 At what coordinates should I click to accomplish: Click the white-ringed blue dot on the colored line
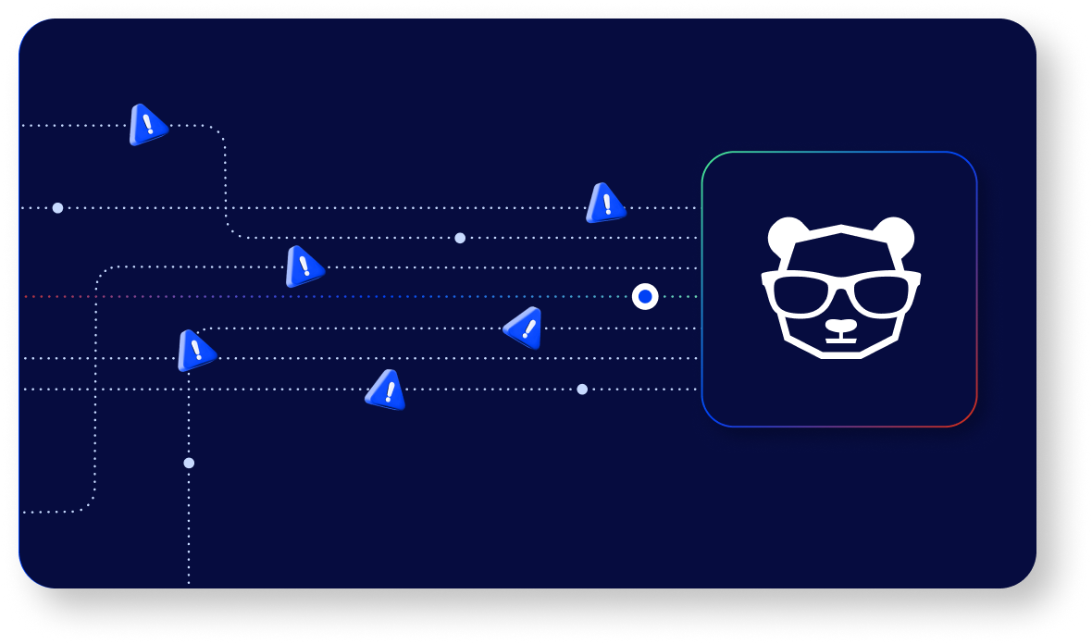(645, 297)
